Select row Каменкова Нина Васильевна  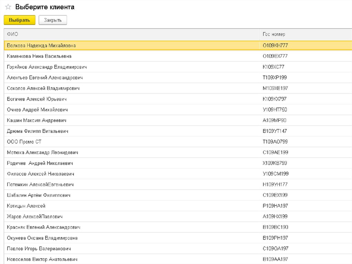(39, 56)
